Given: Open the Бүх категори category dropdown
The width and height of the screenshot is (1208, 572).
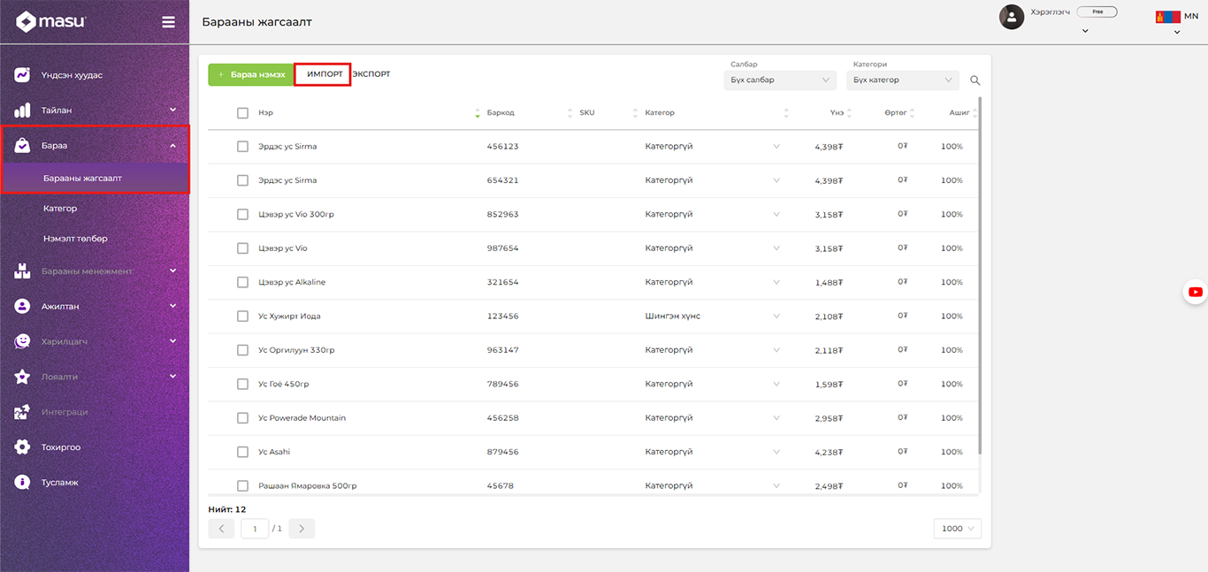Looking at the screenshot, I should tap(902, 80).
